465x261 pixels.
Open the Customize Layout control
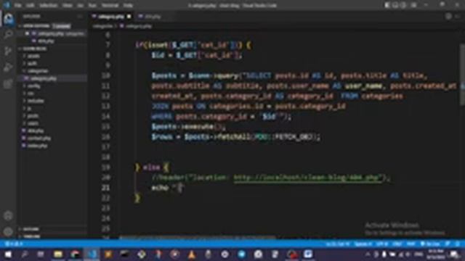413,5
